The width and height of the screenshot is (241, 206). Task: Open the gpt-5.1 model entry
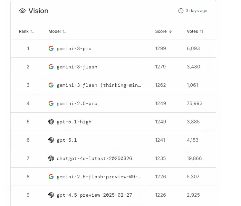(67, 140)
